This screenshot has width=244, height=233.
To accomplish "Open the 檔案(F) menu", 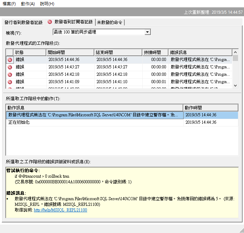I will tap(9, 4).
